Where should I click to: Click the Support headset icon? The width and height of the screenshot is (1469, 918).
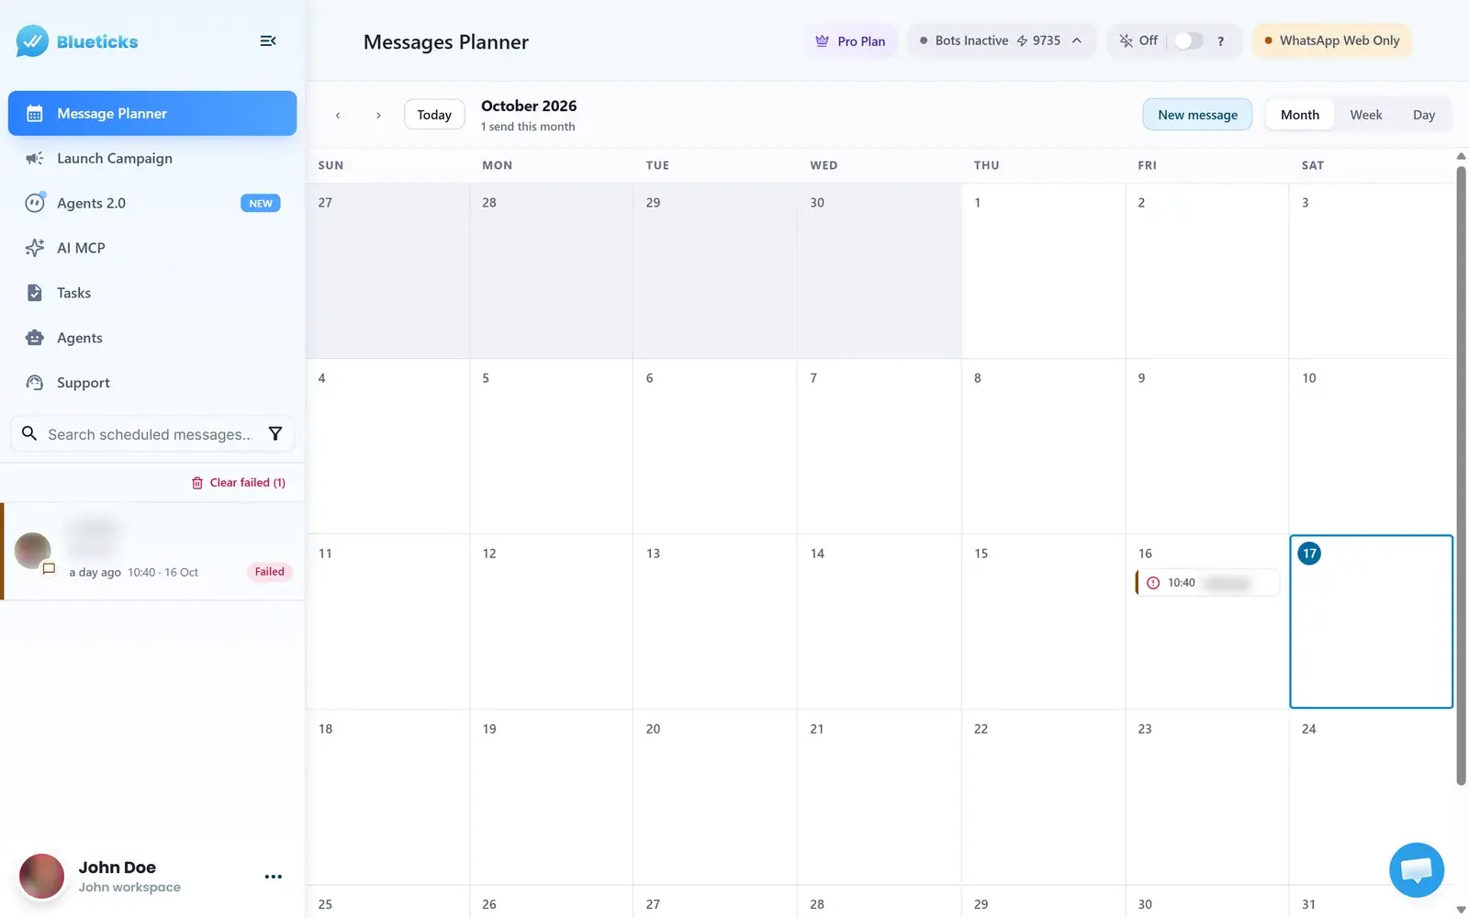coord(35,383)
